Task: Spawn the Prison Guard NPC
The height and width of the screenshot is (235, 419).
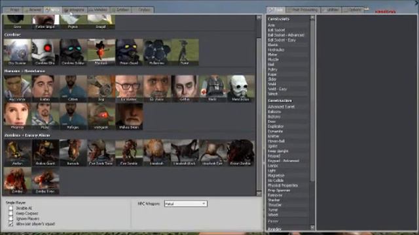Action: click(129, 52)
